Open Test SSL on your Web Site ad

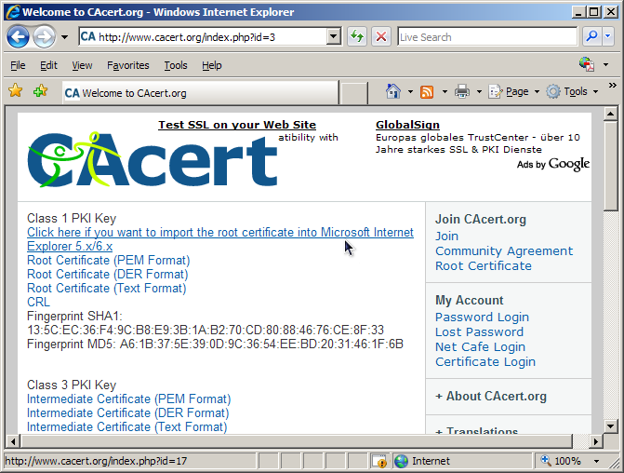point(237,125)
